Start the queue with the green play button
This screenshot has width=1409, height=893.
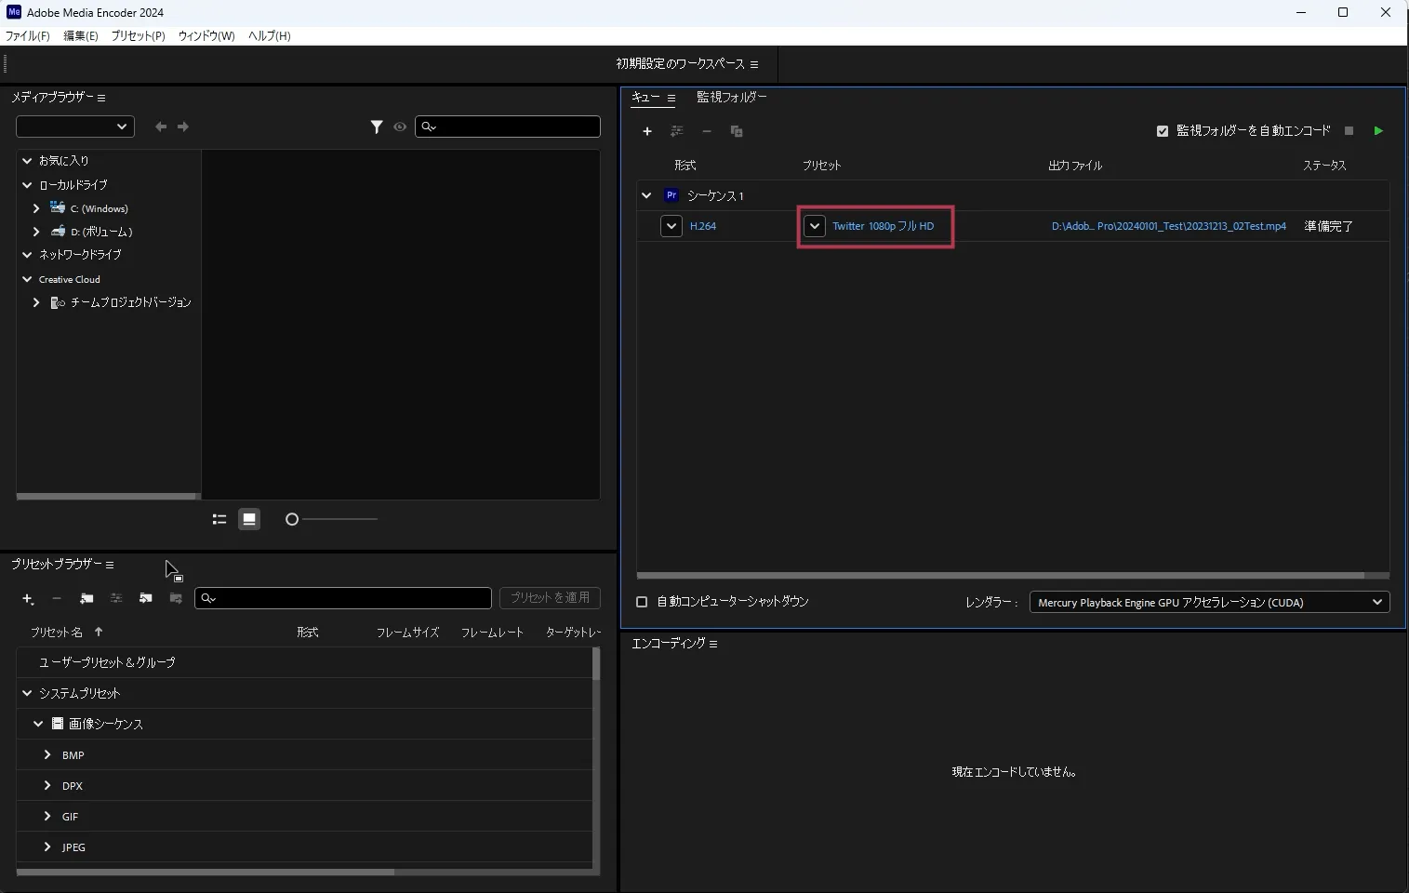(1378, 131)
